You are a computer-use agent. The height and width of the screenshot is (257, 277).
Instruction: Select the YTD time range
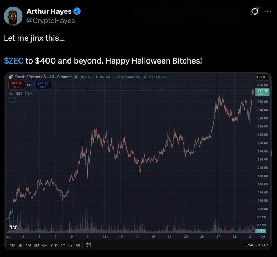point(54,245)
